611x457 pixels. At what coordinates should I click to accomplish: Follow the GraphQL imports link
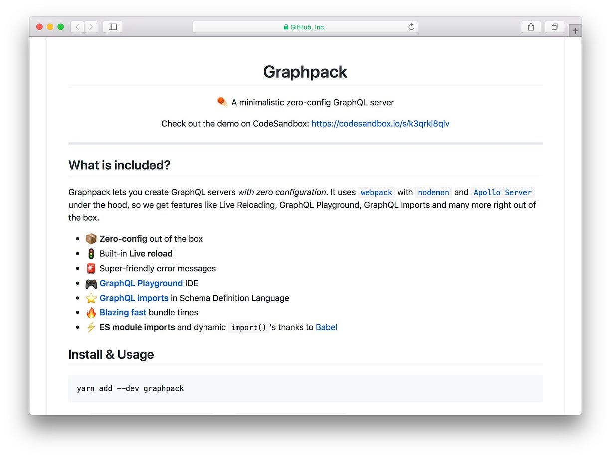134,298
